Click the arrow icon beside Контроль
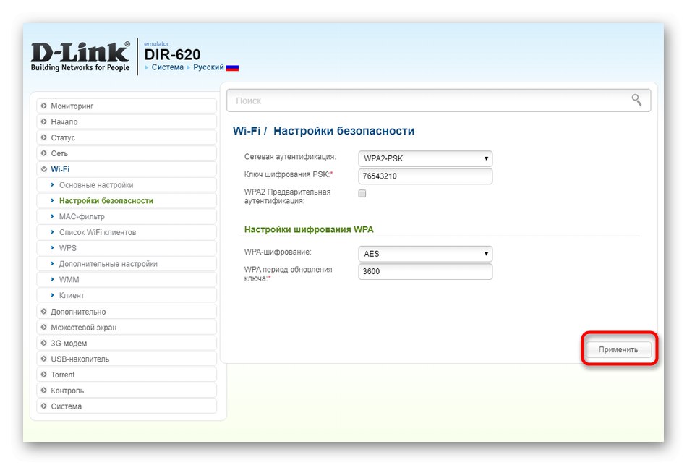 44,390
